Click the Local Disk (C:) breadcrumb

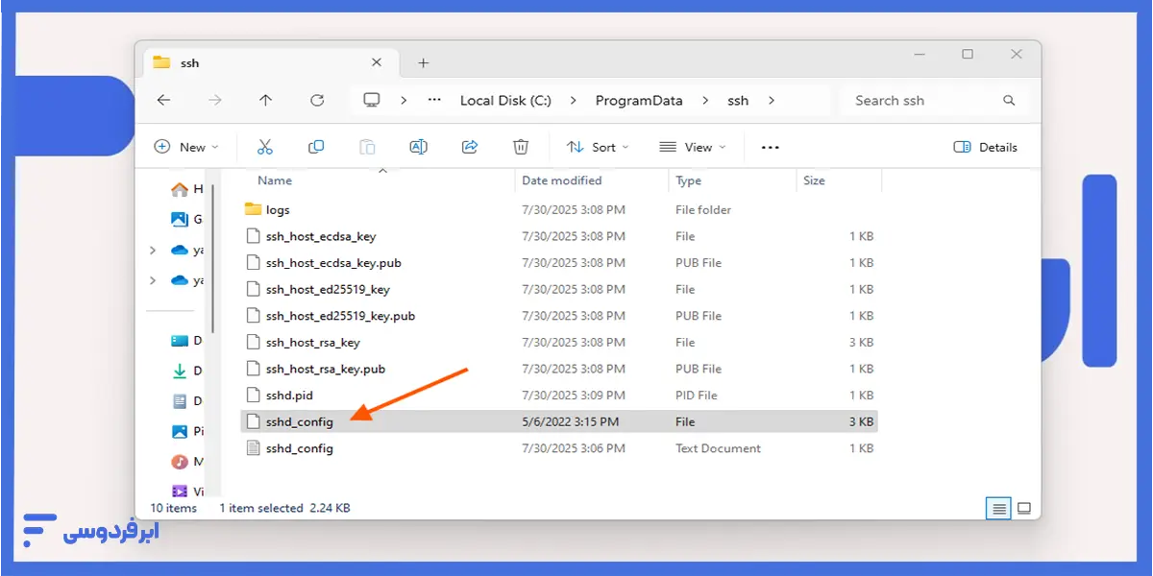505,100
